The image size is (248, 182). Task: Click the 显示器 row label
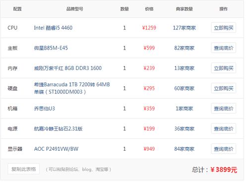15,149
